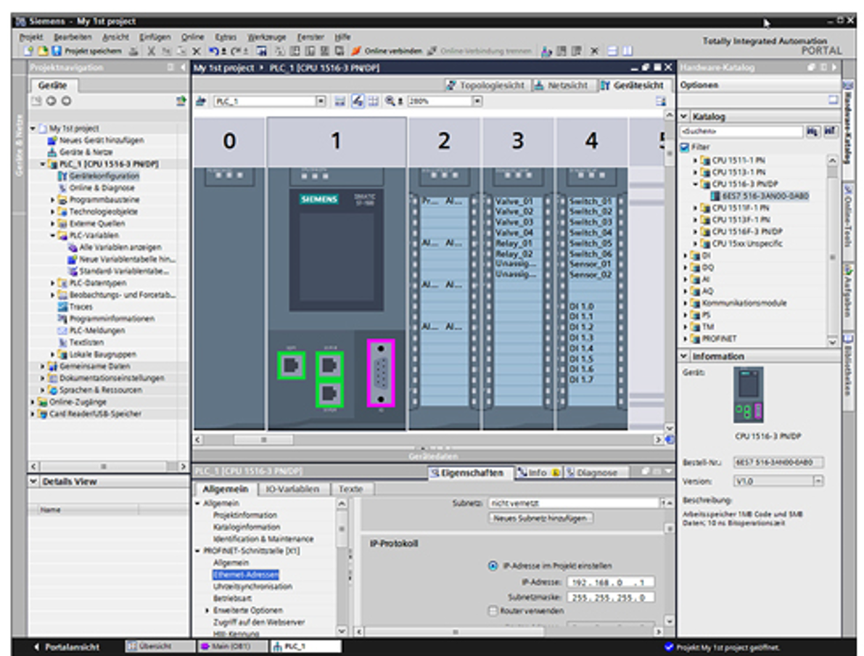Click the undo arrow icon
The width and height of the screenshot is (864, 656).
pyautogui.click(x=214, y=52)
